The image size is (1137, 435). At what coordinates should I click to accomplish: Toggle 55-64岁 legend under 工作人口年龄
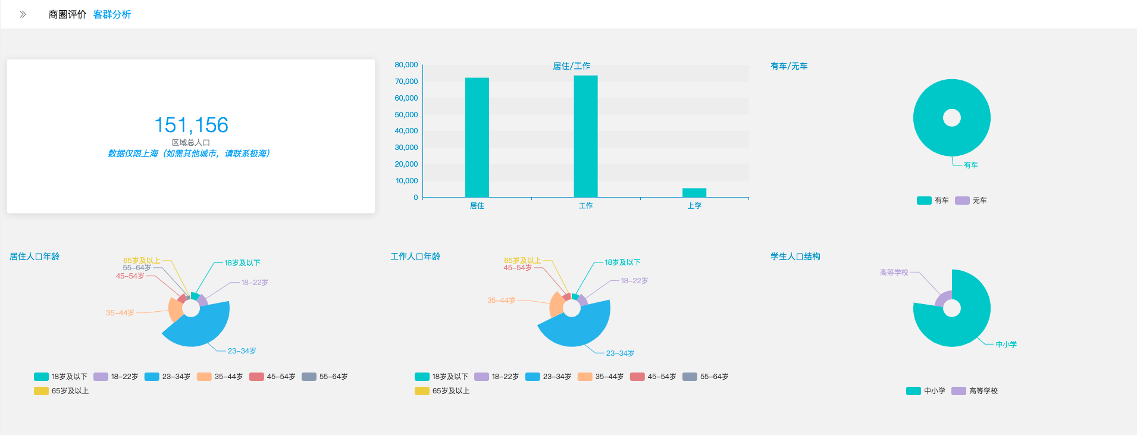(706, 377)
